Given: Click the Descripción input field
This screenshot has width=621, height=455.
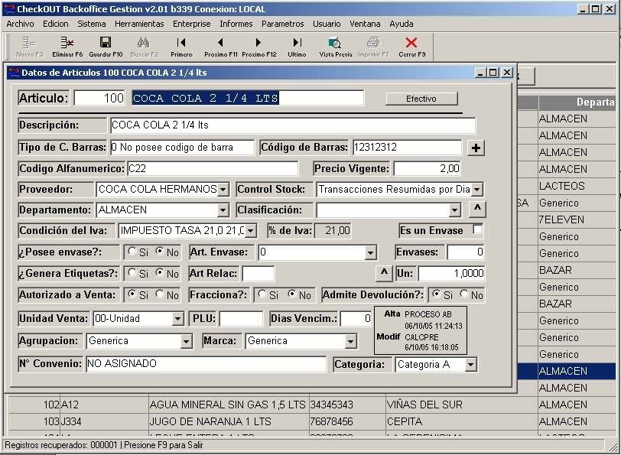Looking at the screenshot, I should 293,125.
